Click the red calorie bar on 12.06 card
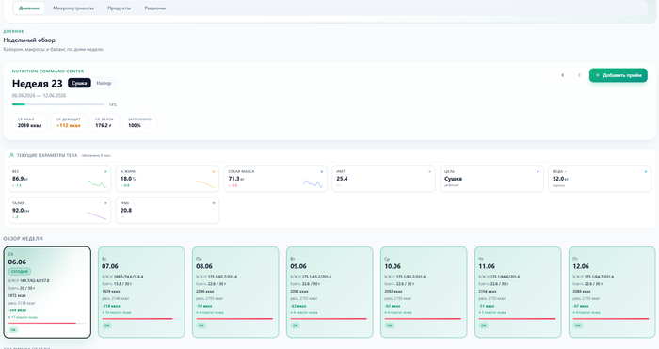This screenshot has height=349, width=659. click(612, 318)
